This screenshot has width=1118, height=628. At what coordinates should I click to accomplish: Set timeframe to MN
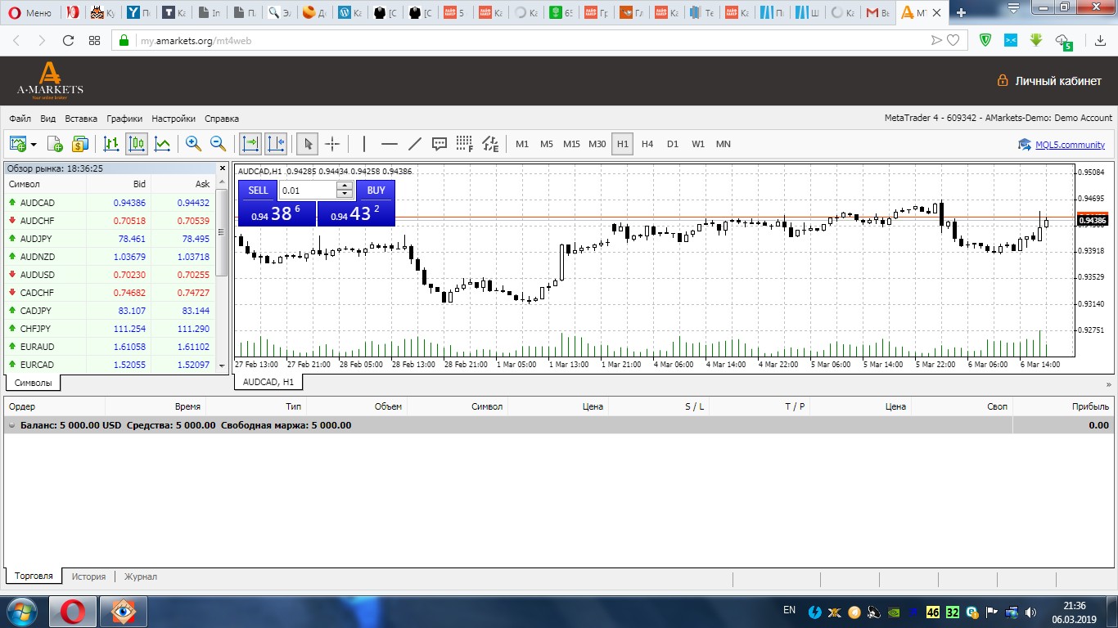pyautogui.click(x=724, y=144)
